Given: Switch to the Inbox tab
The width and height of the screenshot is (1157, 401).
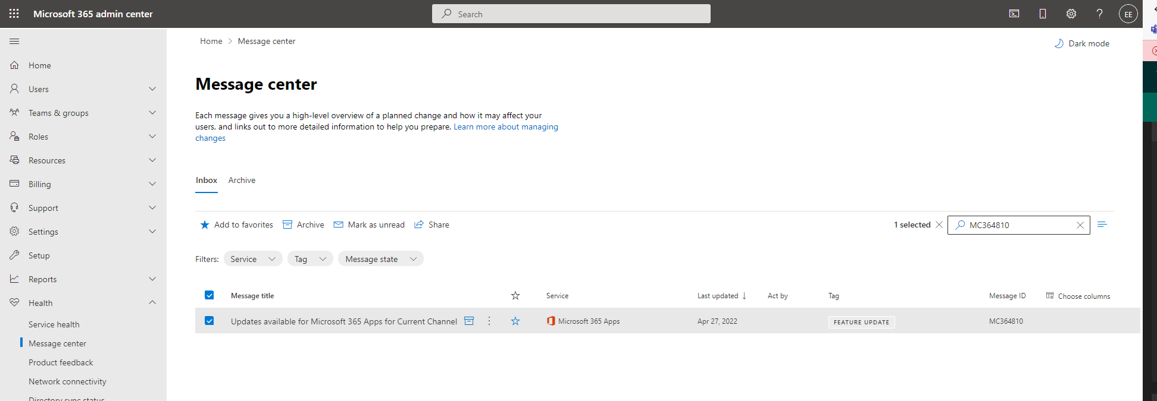Looking at the screenshot, I should 207,180.
